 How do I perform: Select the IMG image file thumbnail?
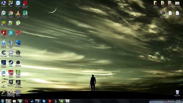(x=177, y=4)
